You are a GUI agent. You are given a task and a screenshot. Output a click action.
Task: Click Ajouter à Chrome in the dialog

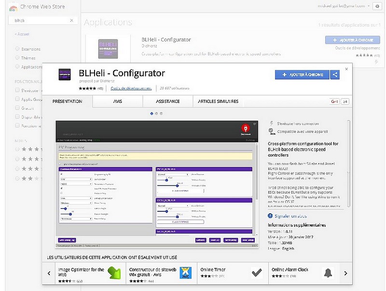point(302,75)
